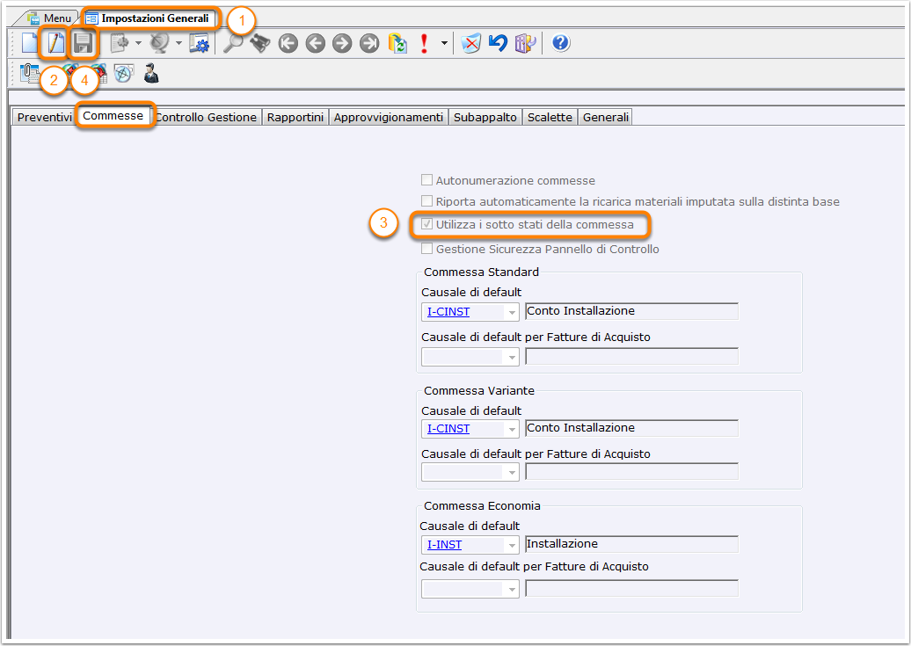The image size is (911, 646).
Task: Expand Commessa Standard Fatture di Acquisto dropdown
Action: click(x=511, y=357)
